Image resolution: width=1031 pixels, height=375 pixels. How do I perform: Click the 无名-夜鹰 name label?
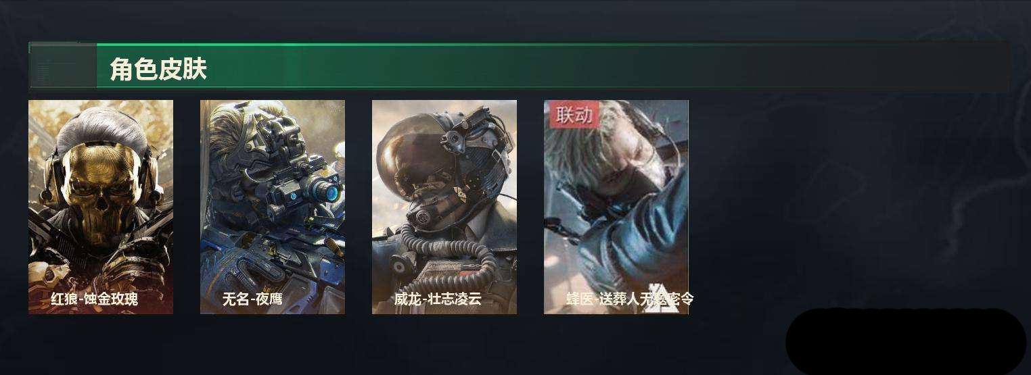coord(253,299)
